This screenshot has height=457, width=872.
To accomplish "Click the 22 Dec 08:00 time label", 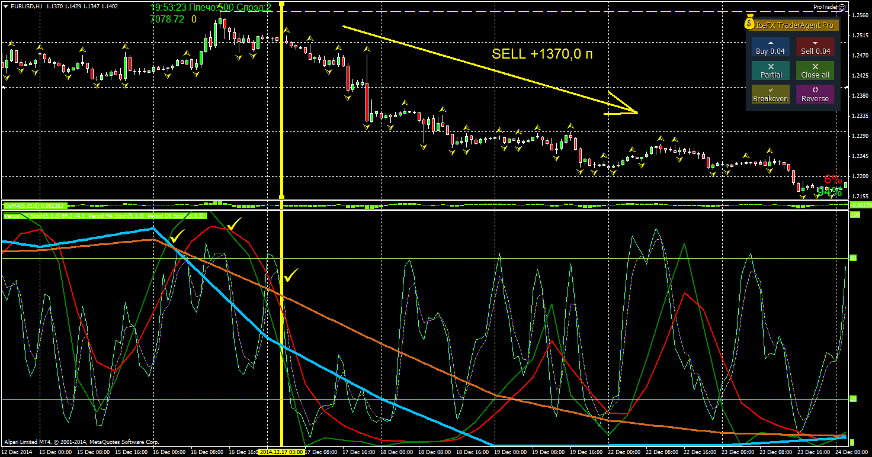I will tap(662, 452).
